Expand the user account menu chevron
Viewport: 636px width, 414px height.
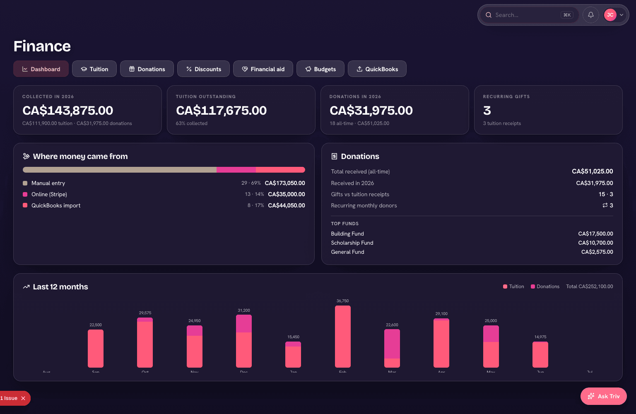(x=622, y=15)
